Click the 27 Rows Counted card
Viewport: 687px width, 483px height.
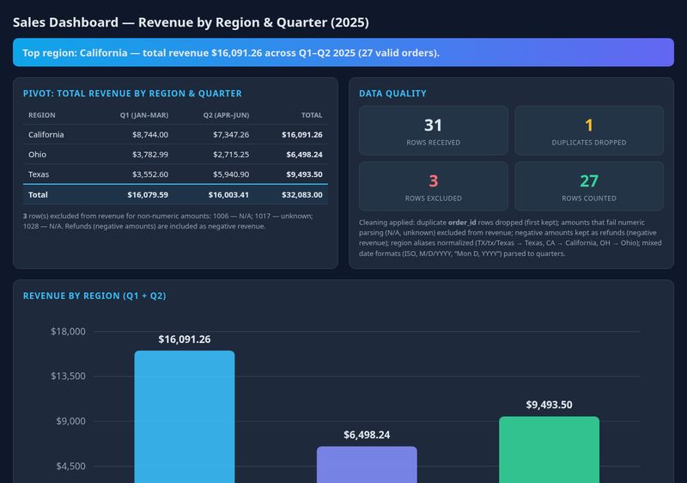[x=589, y=186]
